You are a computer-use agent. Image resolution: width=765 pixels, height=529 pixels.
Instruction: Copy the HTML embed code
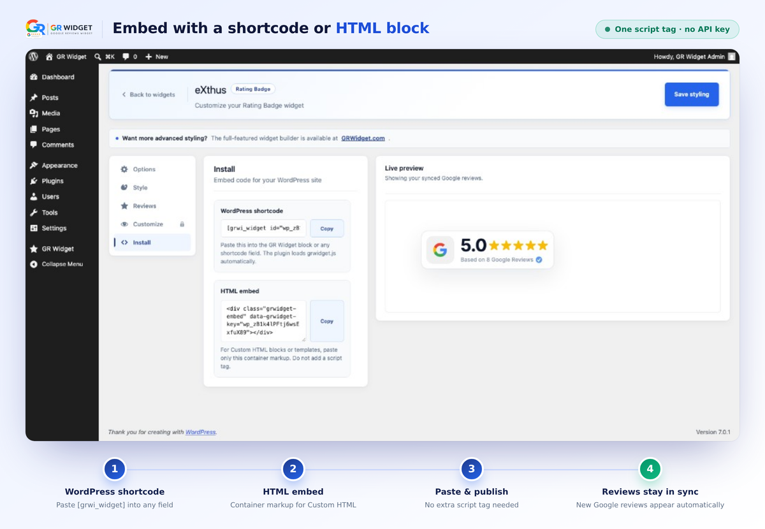(327, 321)
